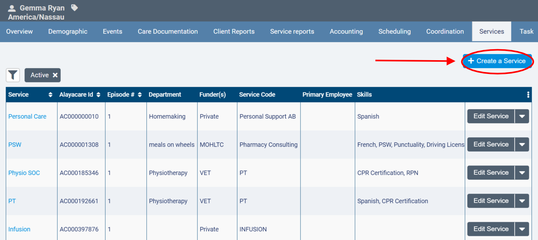This screenshot has width=538, height=240.
Task: Click the Create a Service button
Action: click(497, 61)
